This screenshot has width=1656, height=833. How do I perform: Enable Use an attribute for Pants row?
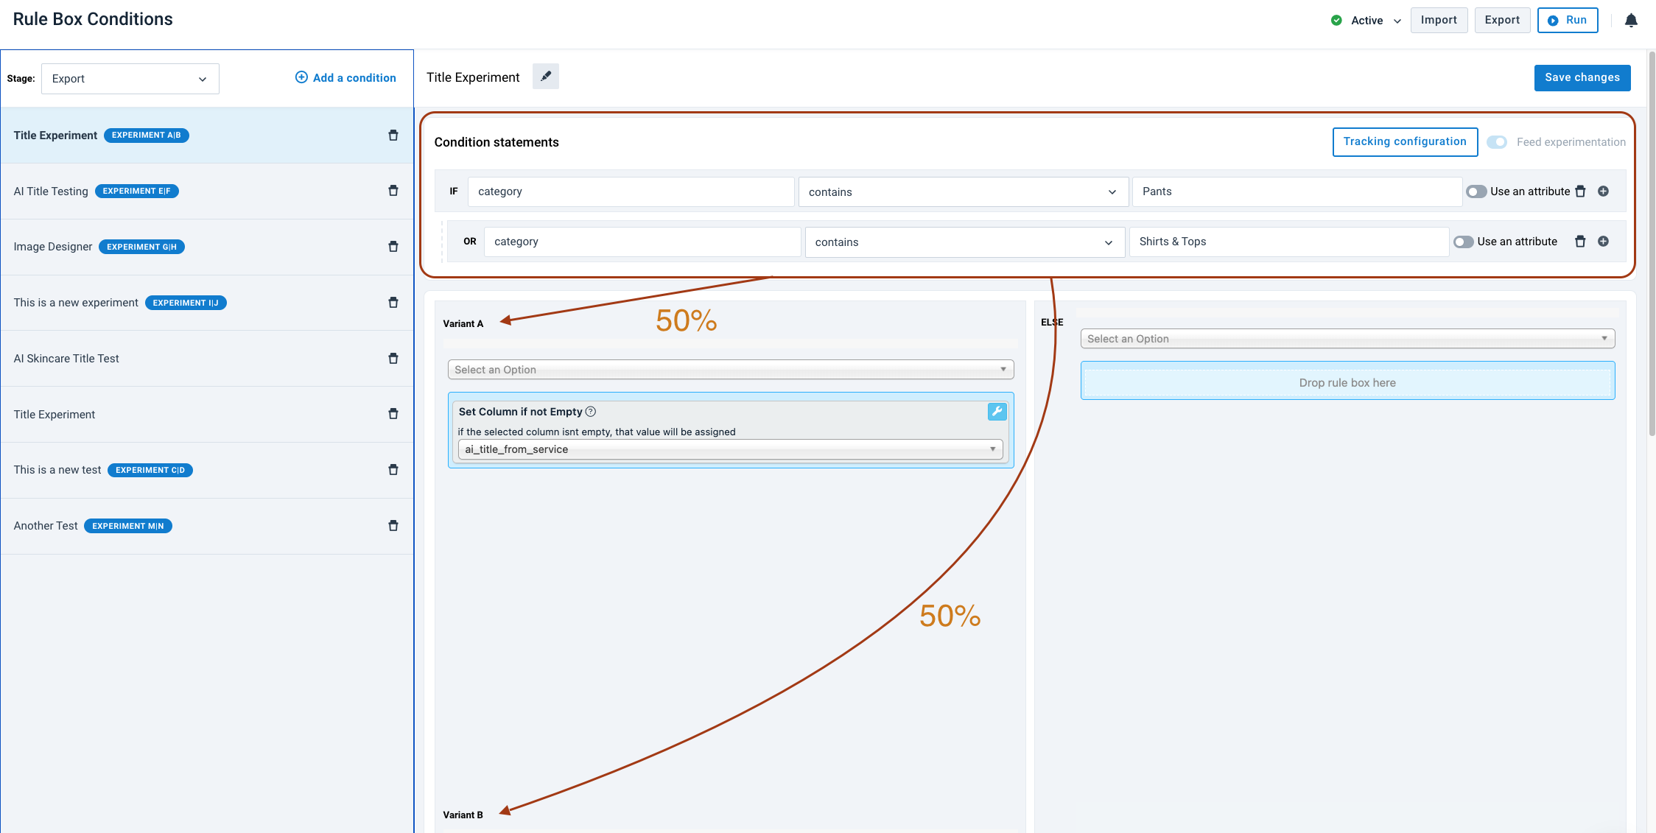click(1476, 191)
